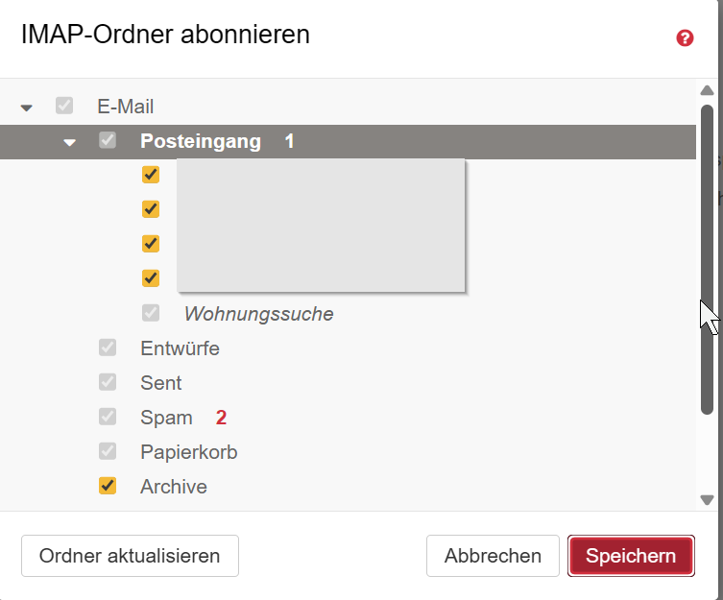Click the red help question mark icon
The height and width of the screenshot is (600, 723).
point(685,38)
